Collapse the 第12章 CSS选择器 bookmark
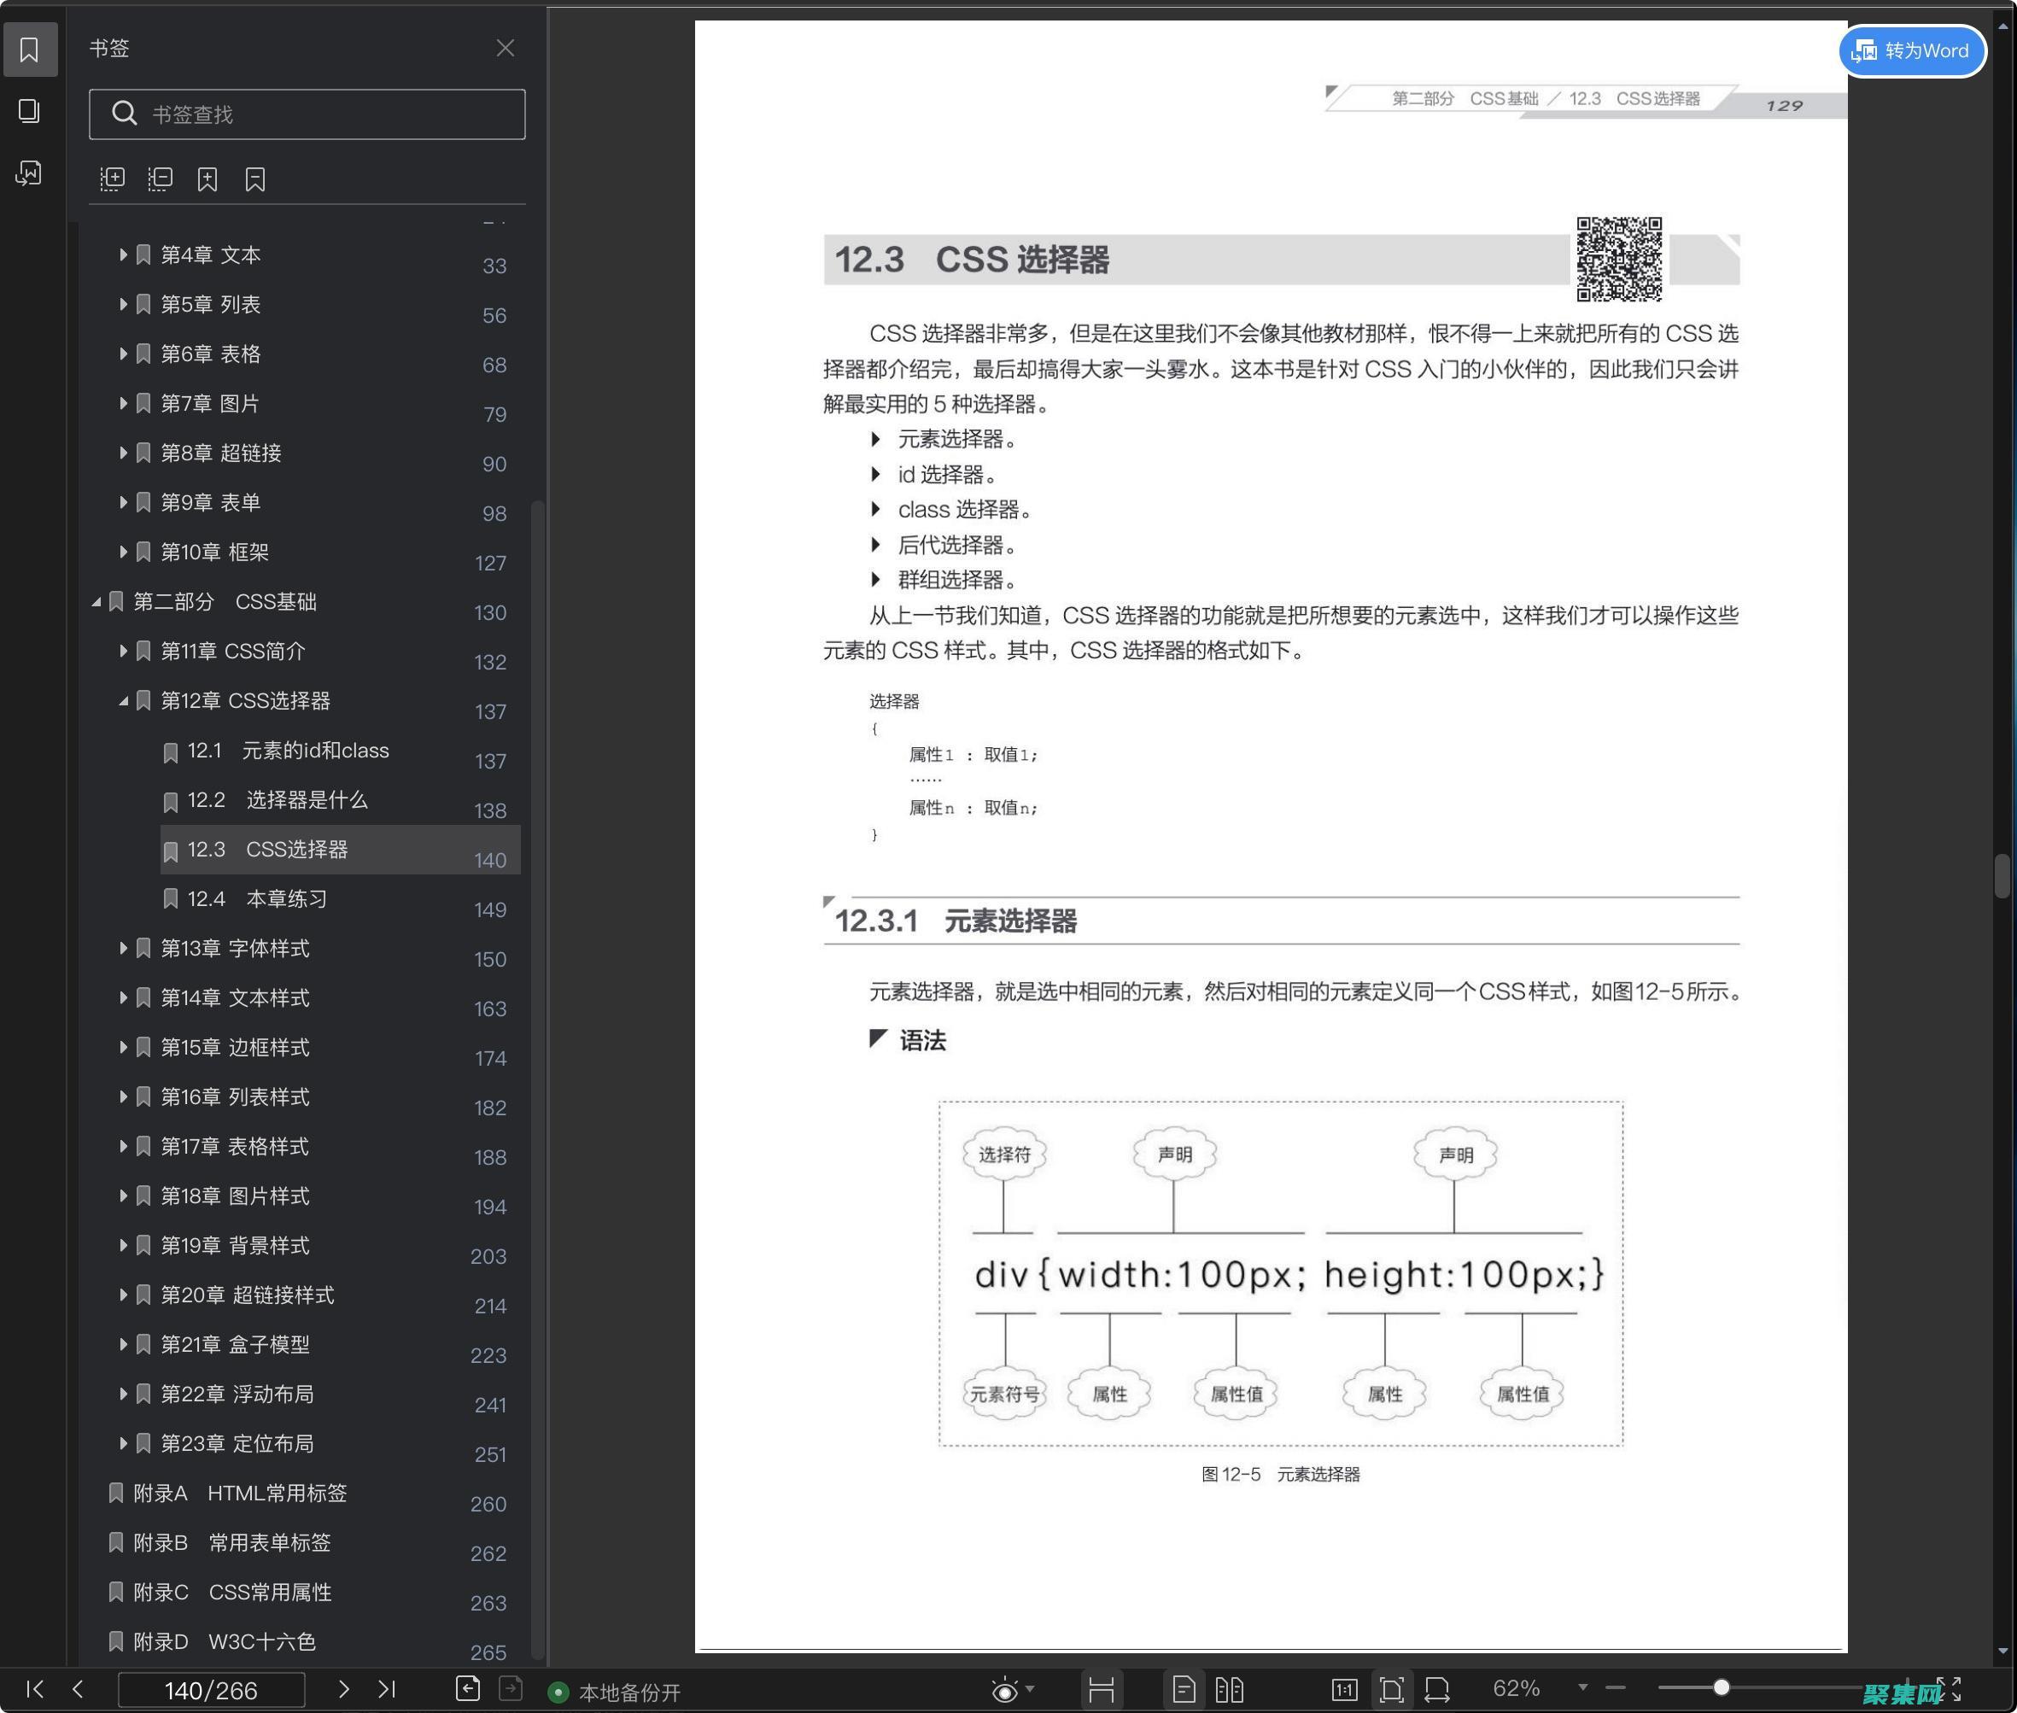The image size is (2017, 1713). point(125,700)
